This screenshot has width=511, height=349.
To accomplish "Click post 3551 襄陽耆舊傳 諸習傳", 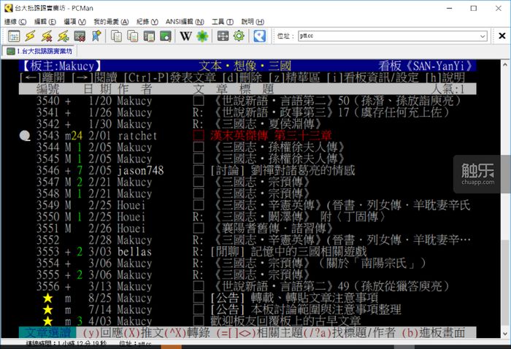I will click(274, 228).
